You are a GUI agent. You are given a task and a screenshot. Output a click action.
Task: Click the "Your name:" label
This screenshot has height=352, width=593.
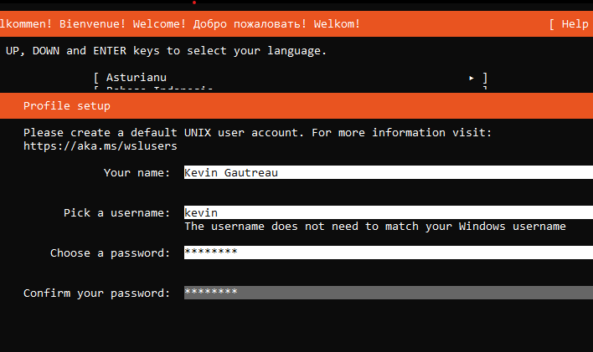pos(137,173)
